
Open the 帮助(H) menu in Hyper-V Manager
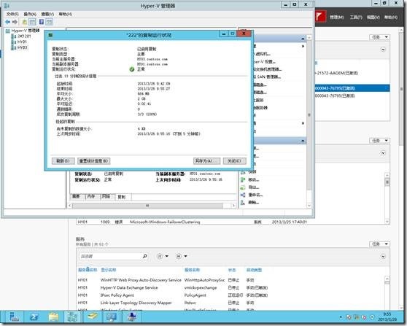point(65,14)
